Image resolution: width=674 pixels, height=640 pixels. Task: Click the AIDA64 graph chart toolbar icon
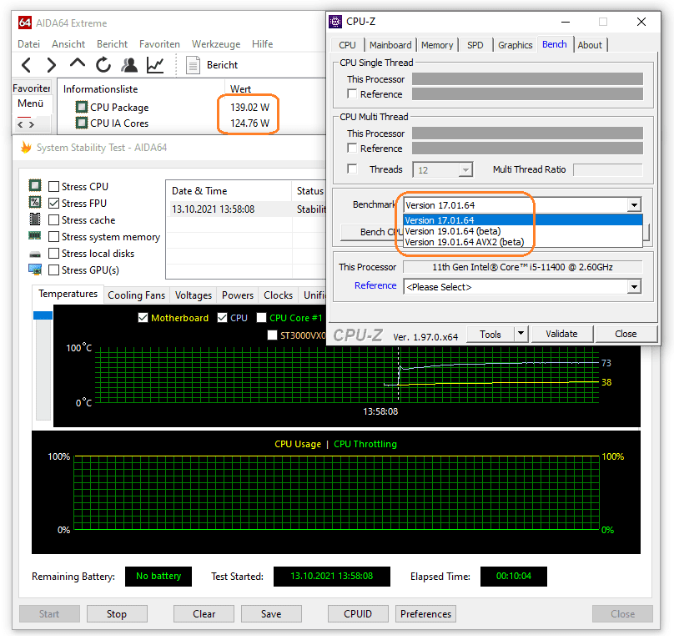point(155,65)
